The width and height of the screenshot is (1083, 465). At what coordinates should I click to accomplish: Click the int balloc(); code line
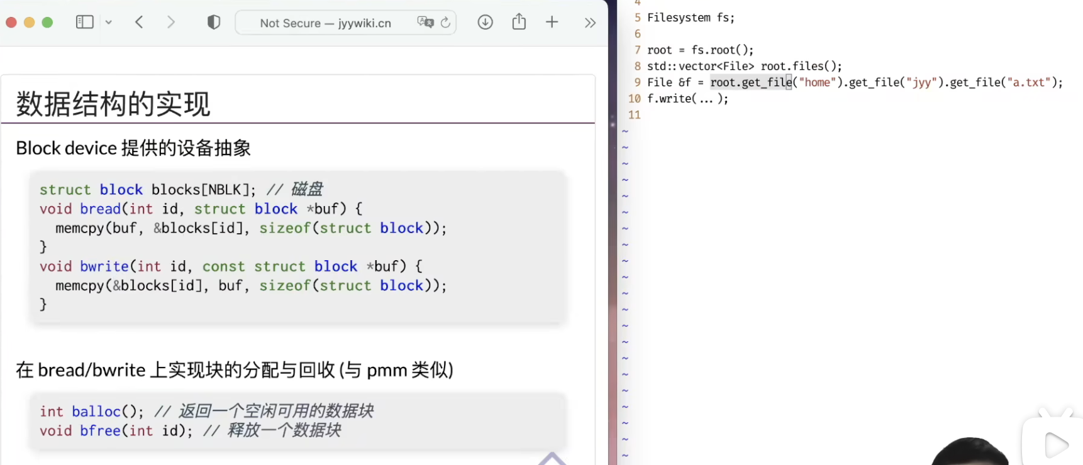coord(207,412)
